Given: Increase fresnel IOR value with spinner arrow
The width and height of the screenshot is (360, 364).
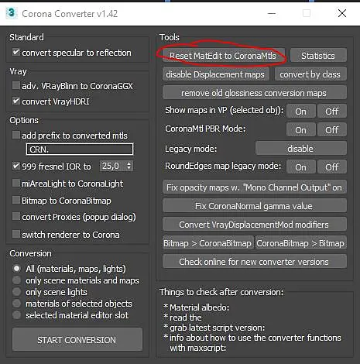Looking at the screenshot, I should 129,163.
